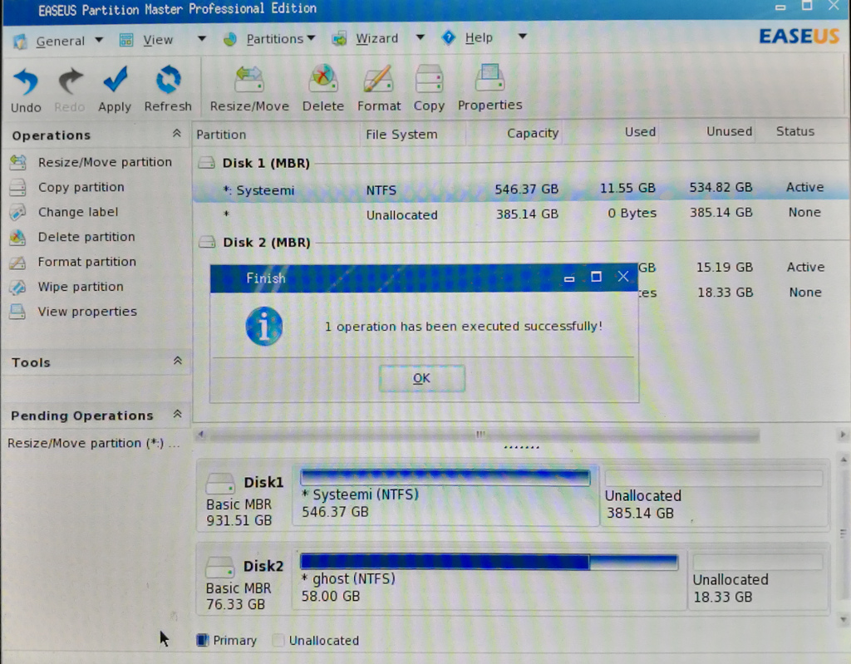Click Change label sidebar icon
The image size is (851, 664).
point(18,212)
